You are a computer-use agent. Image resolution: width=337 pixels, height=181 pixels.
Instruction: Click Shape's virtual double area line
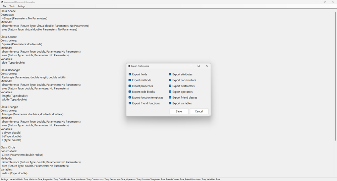point(40,29)
